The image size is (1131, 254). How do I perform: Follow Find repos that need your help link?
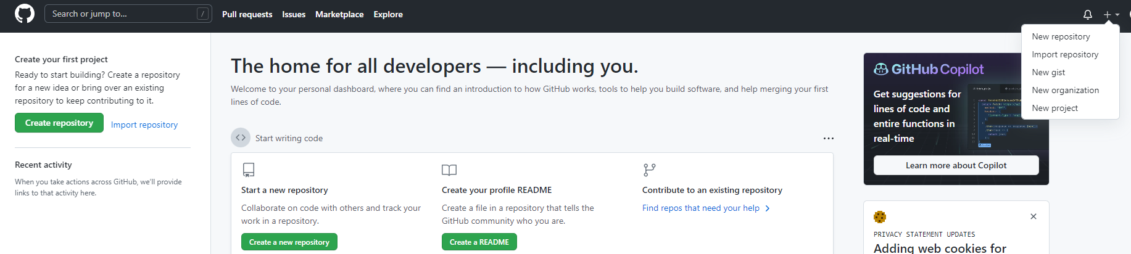pos(701,208)
